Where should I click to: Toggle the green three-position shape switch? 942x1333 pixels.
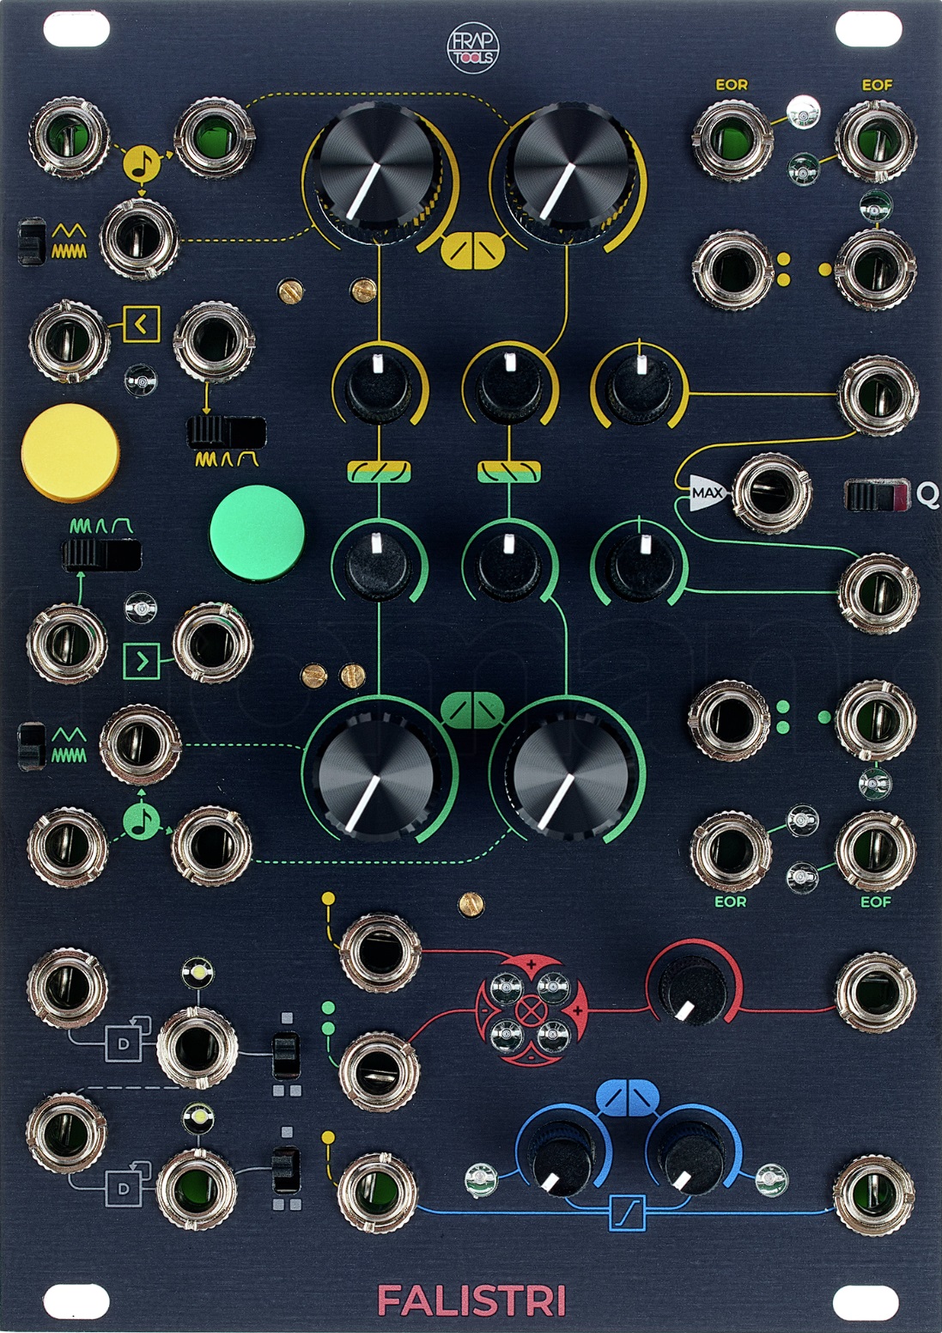(x=101, y=554)
